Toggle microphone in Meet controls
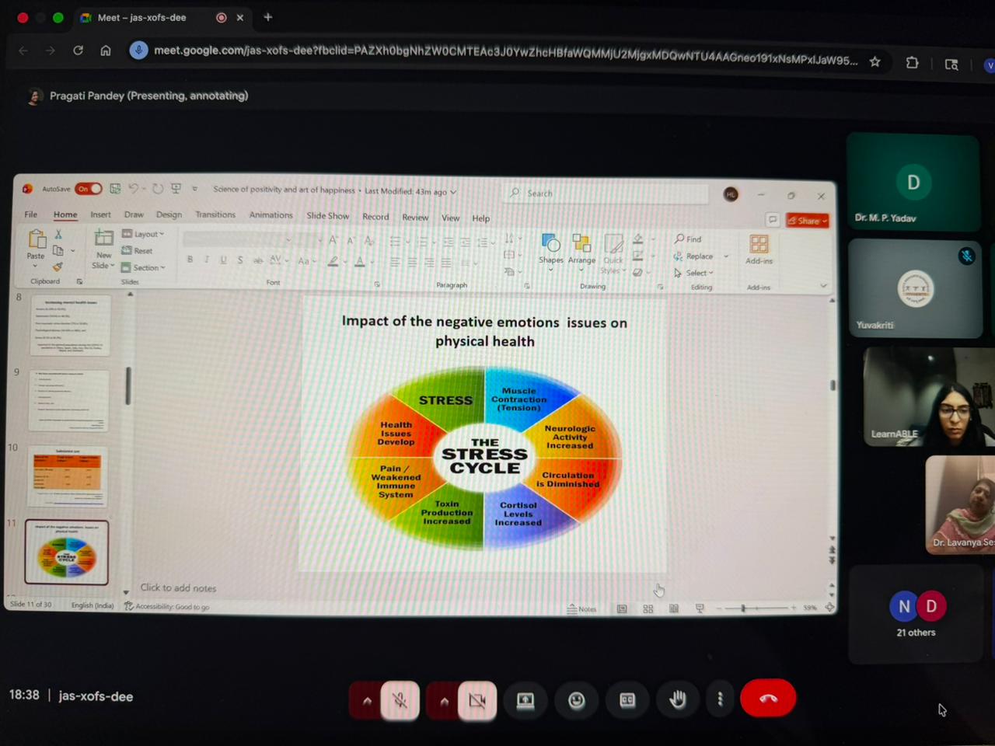Viewport: 995px width, 746px height. coord(400,701)
